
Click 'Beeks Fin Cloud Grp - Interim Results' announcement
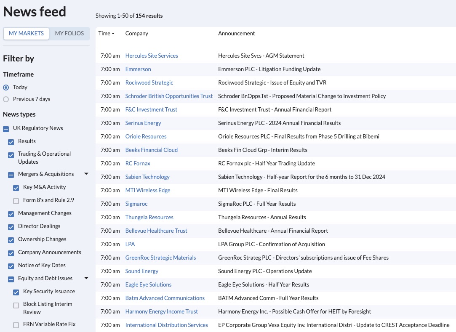click(x=263, y=150)
